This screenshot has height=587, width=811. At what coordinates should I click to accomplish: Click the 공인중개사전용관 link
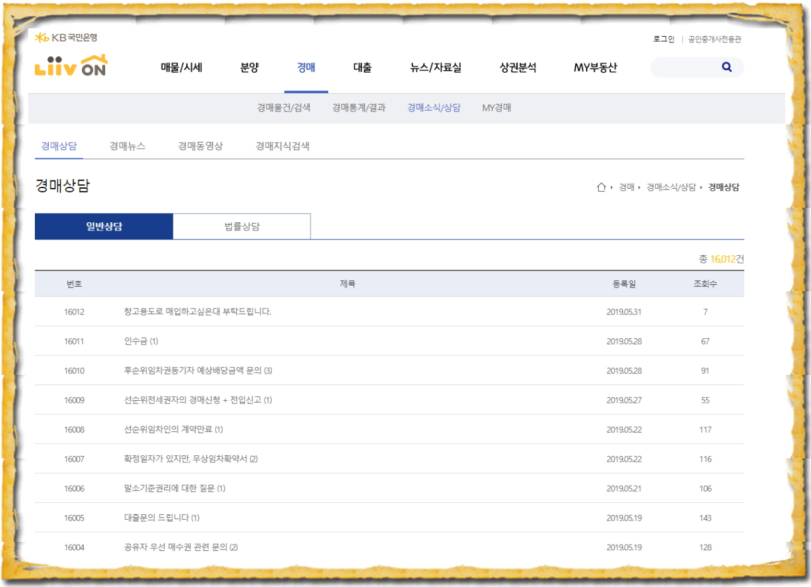(715, 39)
